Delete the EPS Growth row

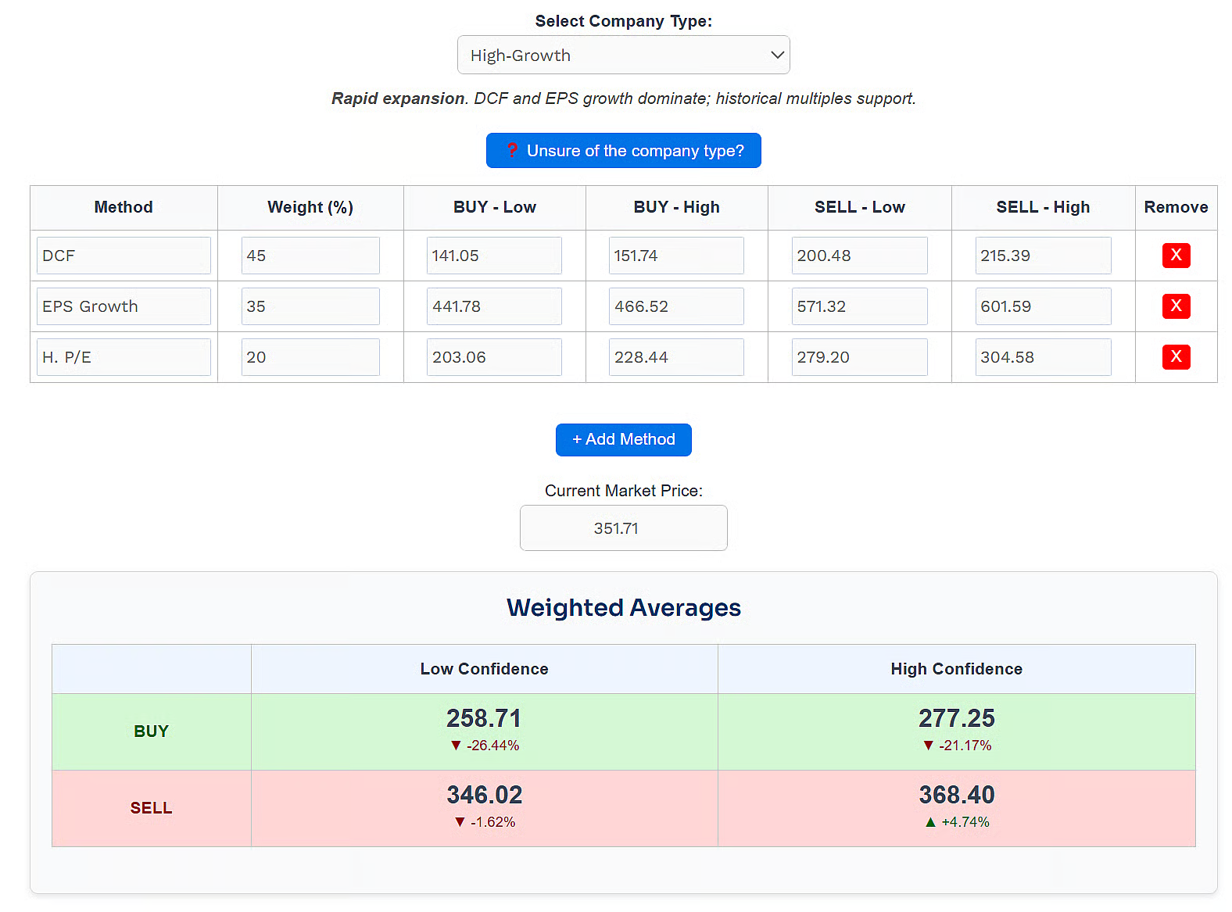[1176, 306]
